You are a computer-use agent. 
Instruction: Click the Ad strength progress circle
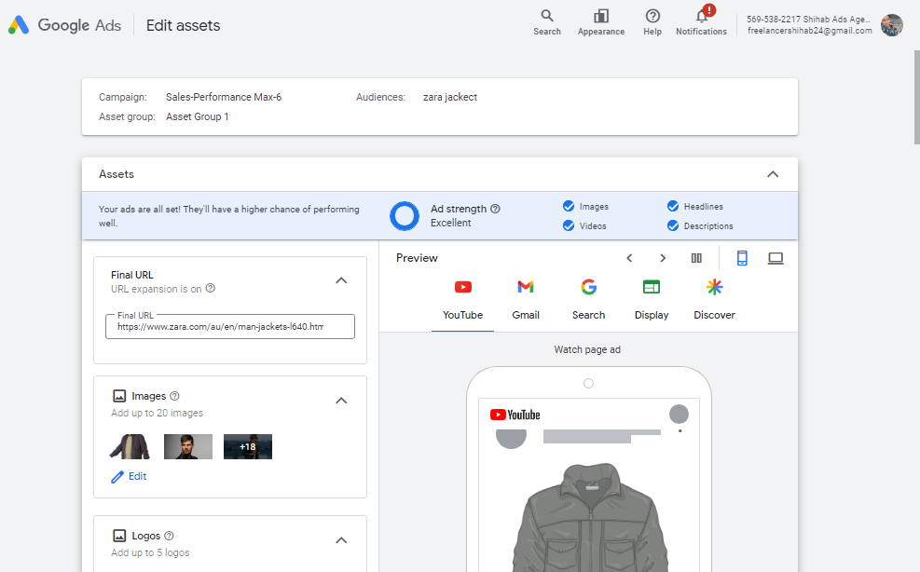pos(405,216)
